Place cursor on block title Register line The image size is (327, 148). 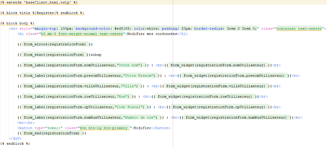click(x=42, y=13)
